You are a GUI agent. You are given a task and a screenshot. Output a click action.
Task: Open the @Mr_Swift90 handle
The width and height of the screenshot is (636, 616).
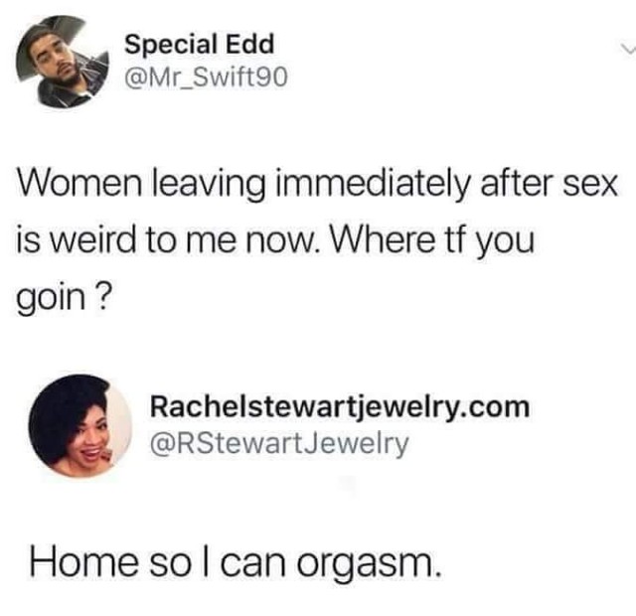206,77
